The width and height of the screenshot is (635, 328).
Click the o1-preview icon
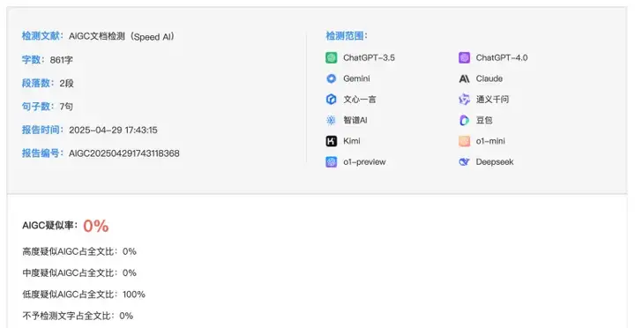pos(332,162)
